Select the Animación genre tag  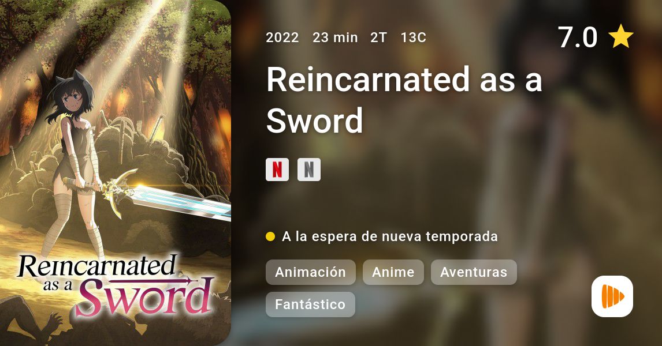coord(311,272)
